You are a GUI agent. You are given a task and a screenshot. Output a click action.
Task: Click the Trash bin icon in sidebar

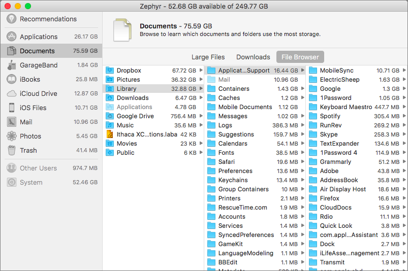coord(11,150)
